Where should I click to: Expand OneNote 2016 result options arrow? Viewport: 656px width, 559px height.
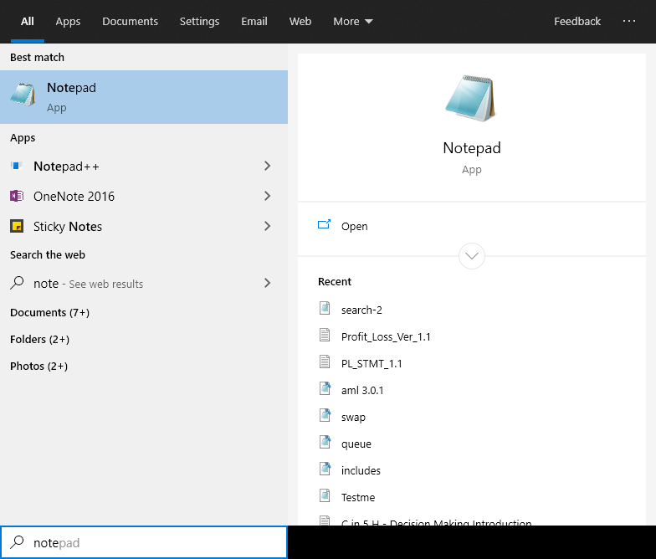tap(268, 196)
